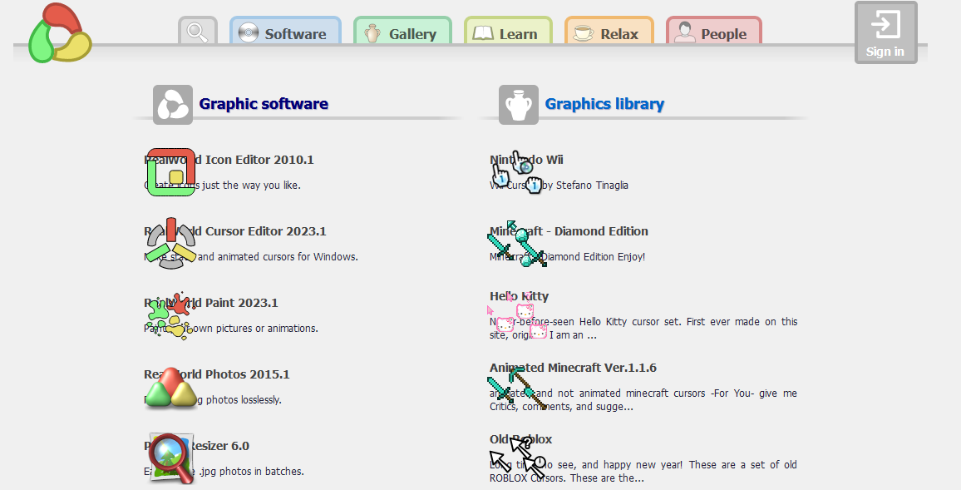
Task: Open RealWorld Paint 2023.1 link
Action: point(211,303)
